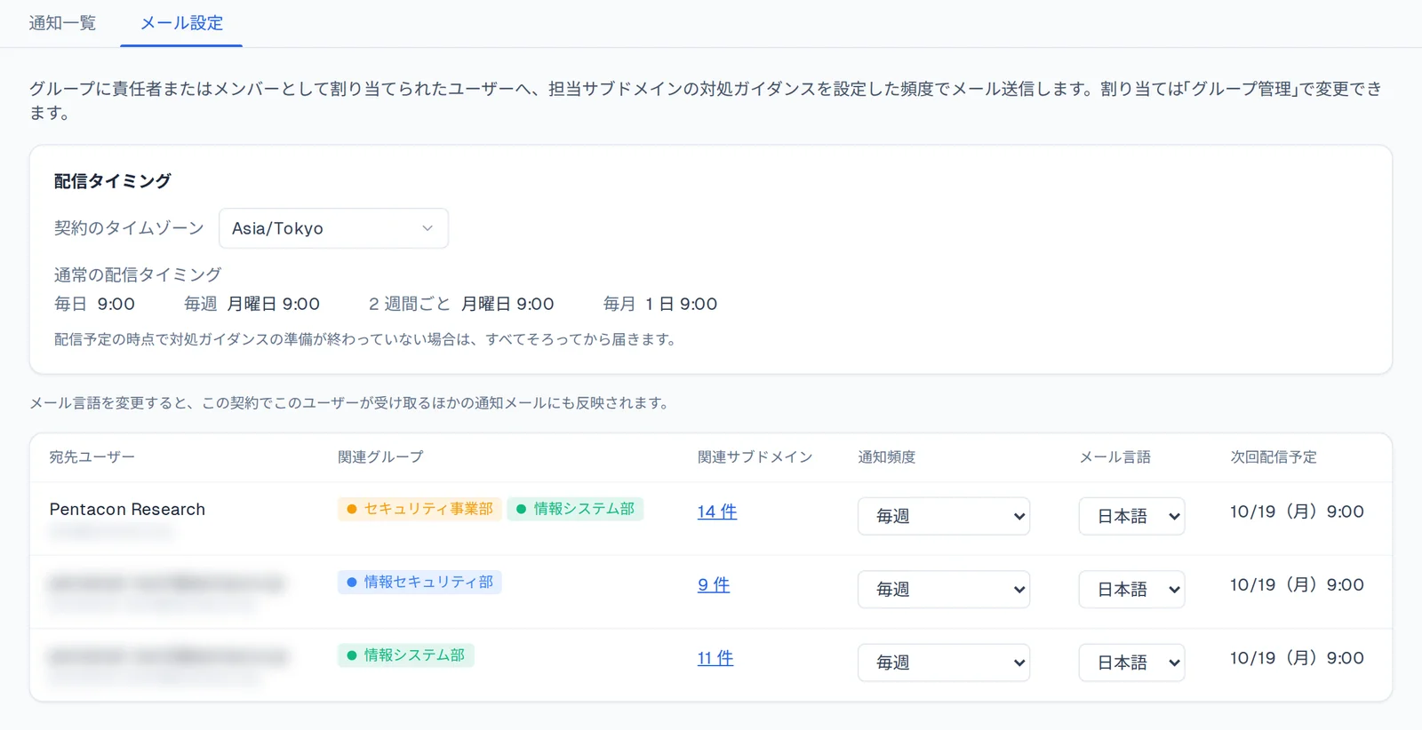The width and height of the screenshot is (1422, 730).
Task: Expand 通知頻度 dropdown in the 情報セキュリティ部 row
Action: pyautogui.click(x=943, y=589)
